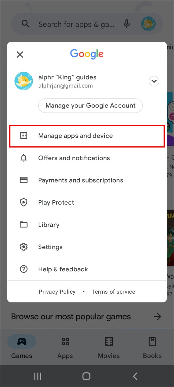Tap the Android back navigation button
174x387 pixels.
pos(135,376)
